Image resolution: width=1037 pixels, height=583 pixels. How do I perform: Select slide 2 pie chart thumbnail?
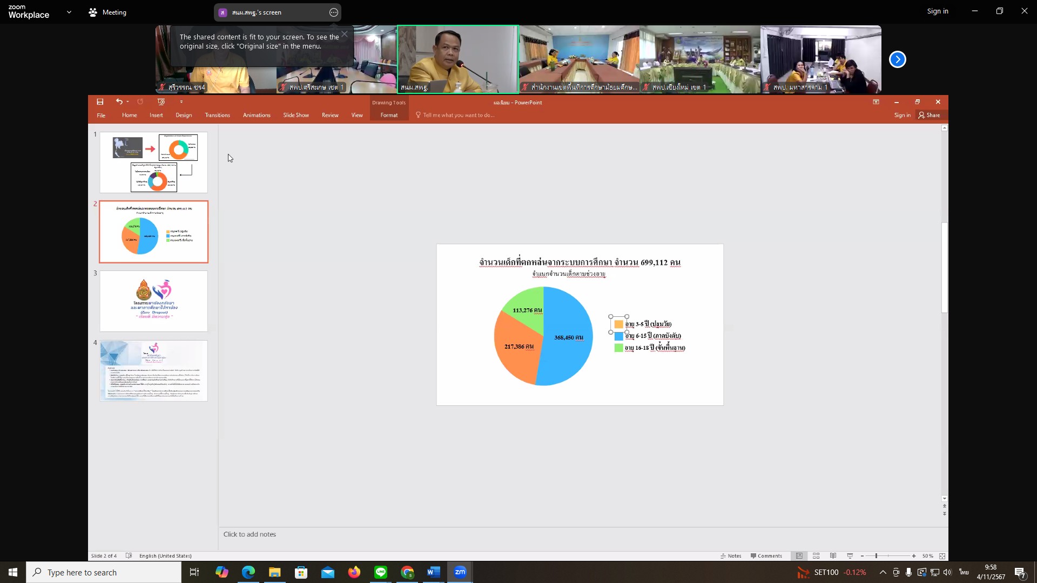coord(153,232)
